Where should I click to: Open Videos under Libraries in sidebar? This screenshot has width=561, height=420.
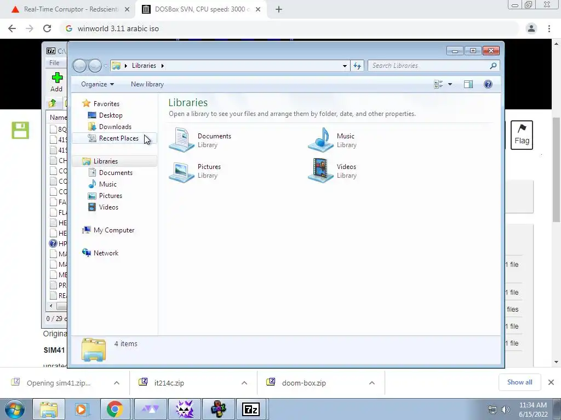[108, 207]
